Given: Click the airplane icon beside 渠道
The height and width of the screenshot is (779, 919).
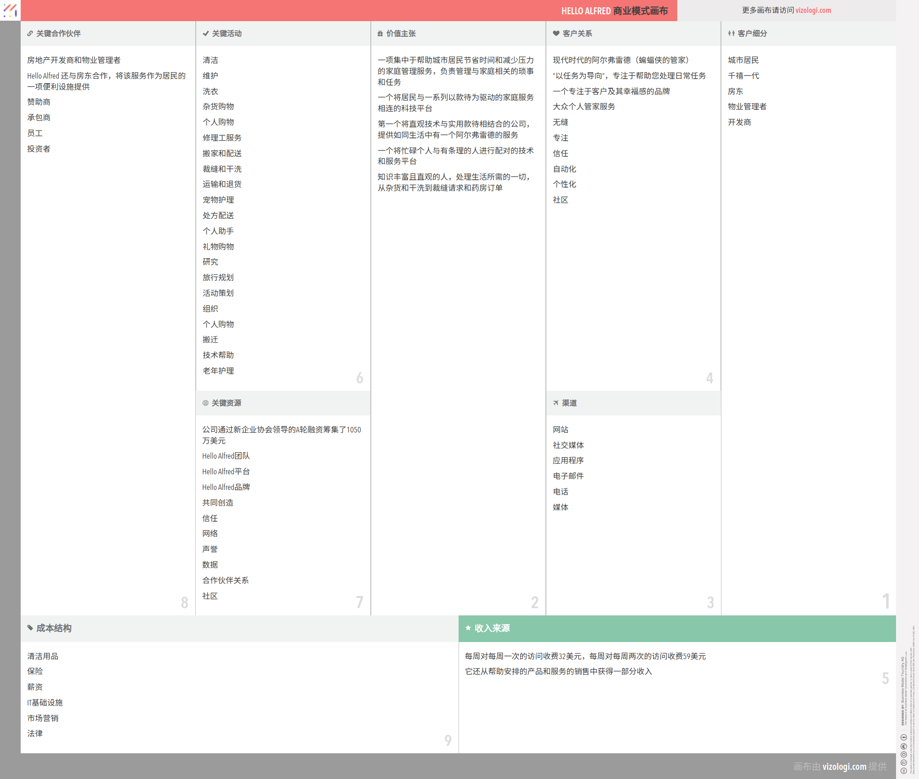Looking at the screenshot, I should click(x=556, y=403).
